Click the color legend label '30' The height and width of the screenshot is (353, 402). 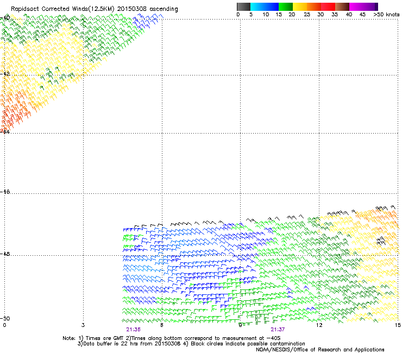click(321, 15)
